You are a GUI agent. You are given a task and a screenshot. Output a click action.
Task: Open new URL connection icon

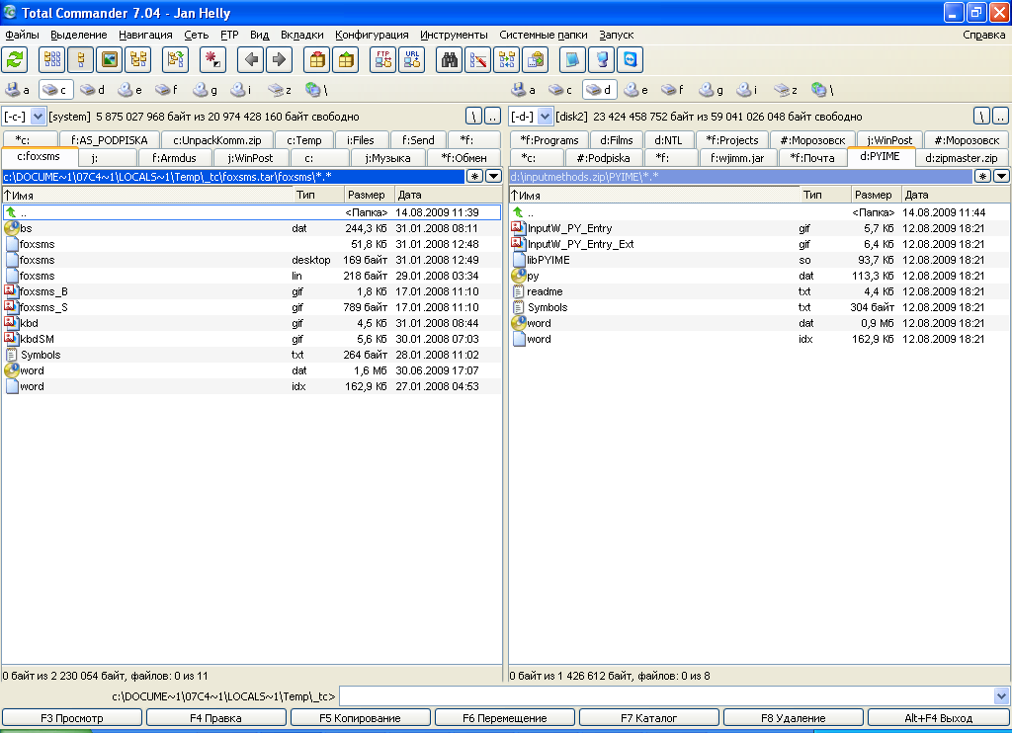[x=412, y=60]
